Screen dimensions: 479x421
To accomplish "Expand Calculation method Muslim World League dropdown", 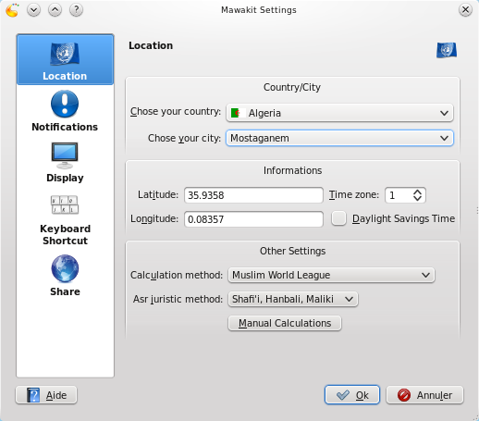I will click(x=331, y=275).
